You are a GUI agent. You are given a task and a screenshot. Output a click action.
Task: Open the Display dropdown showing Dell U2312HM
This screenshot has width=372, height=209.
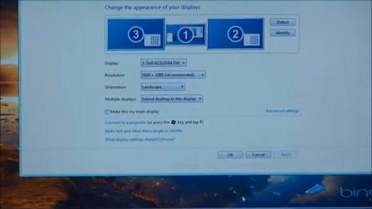[163, 63]
